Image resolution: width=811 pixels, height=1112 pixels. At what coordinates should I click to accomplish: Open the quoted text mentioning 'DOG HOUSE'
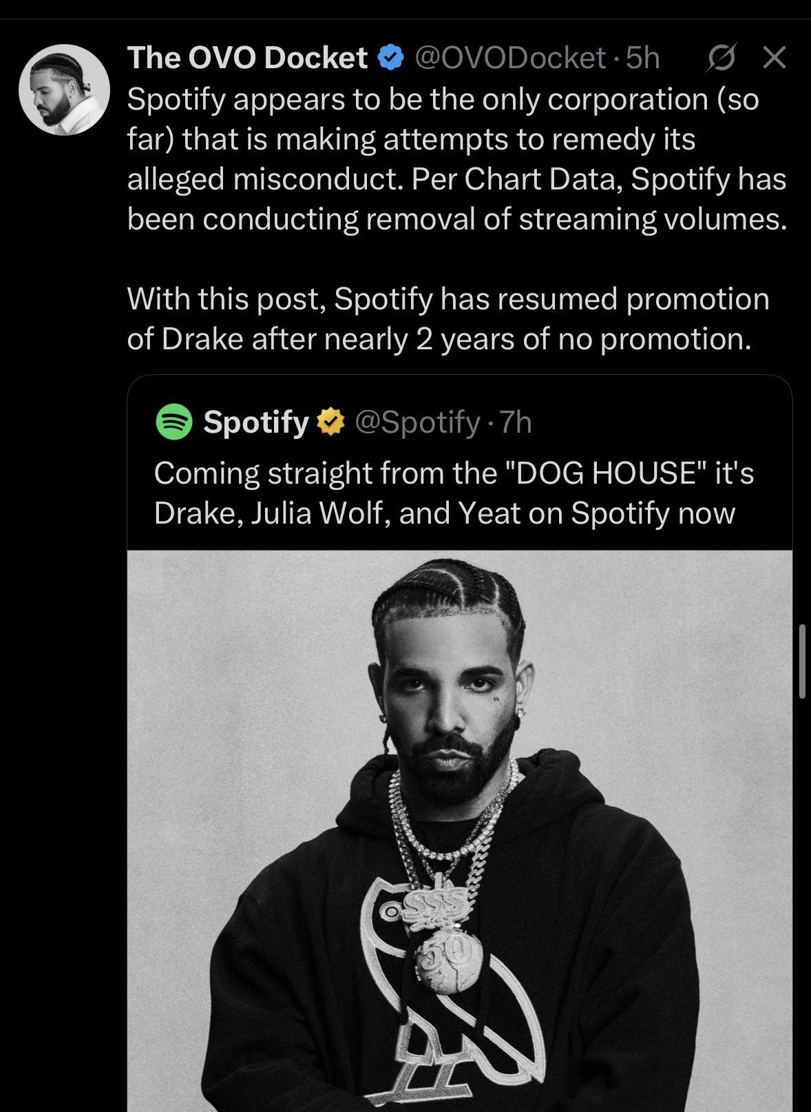pyautogui.click(x=454, y=493)
